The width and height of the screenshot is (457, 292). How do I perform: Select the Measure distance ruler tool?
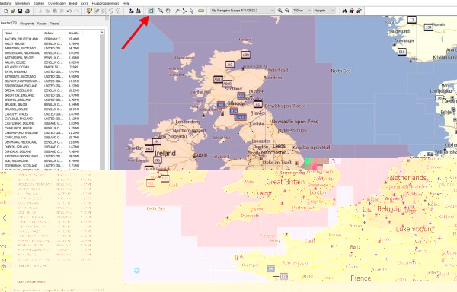[201, 11]
